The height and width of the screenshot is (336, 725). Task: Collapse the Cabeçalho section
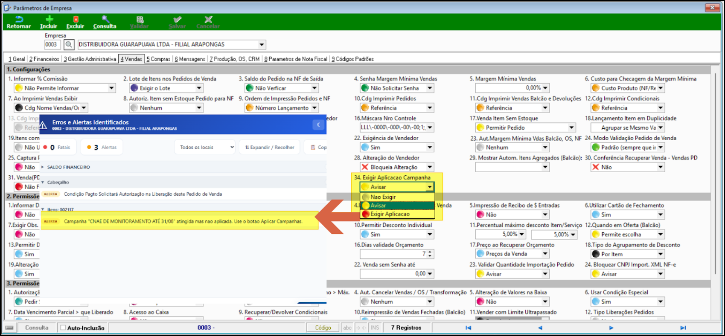[43, 182]
